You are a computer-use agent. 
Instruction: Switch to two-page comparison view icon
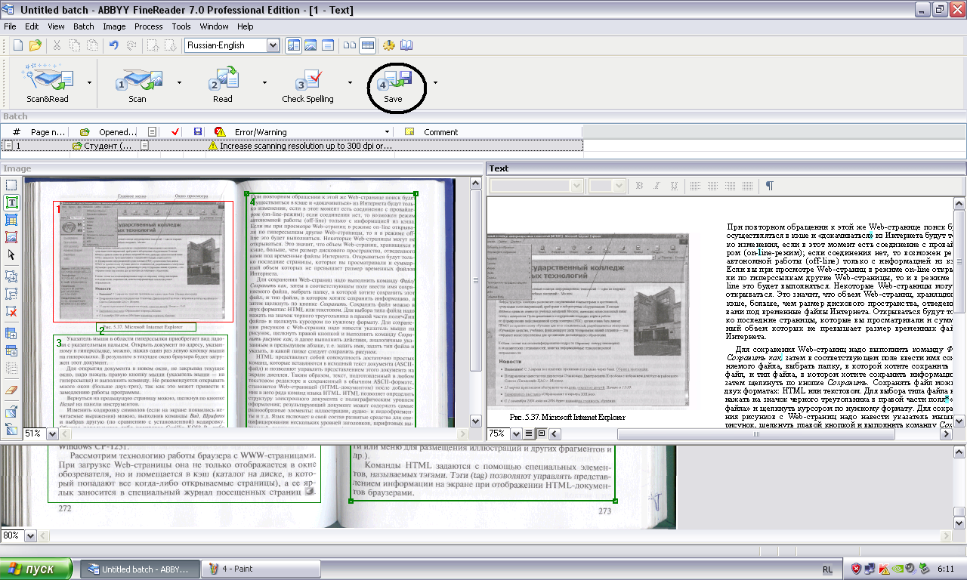350,45
